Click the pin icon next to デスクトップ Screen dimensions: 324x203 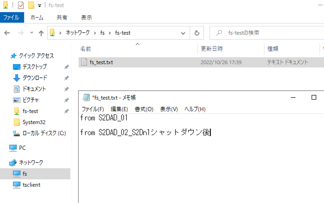click(66, 67)
